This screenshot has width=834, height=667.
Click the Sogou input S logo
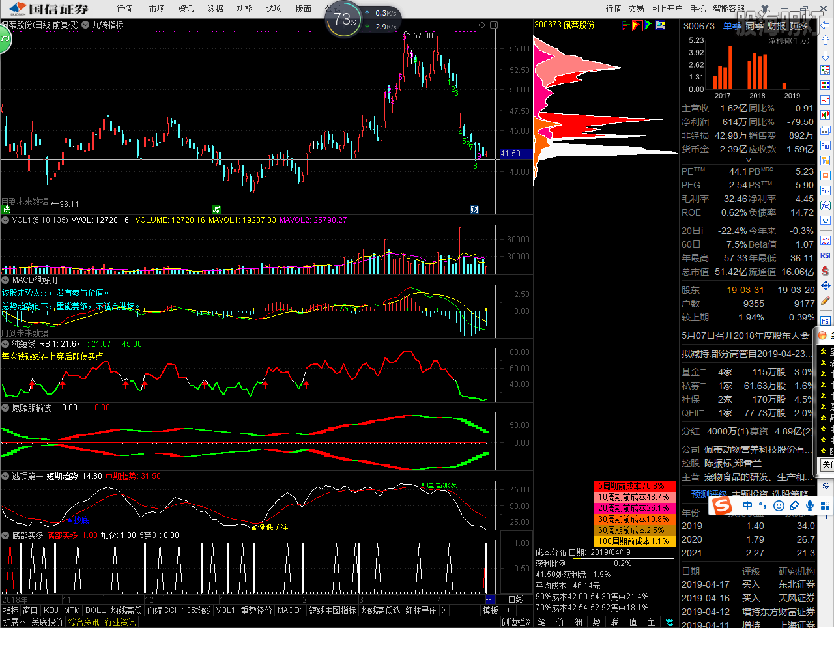[x=722, y=505]
